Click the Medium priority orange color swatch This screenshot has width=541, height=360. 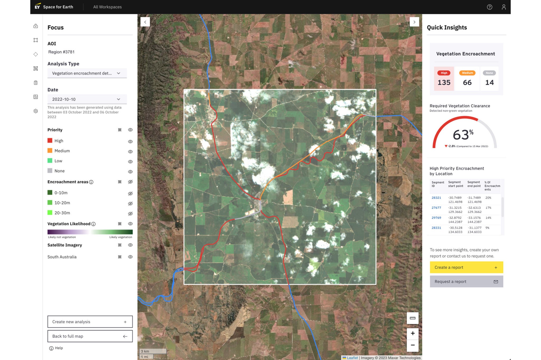click(50, 151)
